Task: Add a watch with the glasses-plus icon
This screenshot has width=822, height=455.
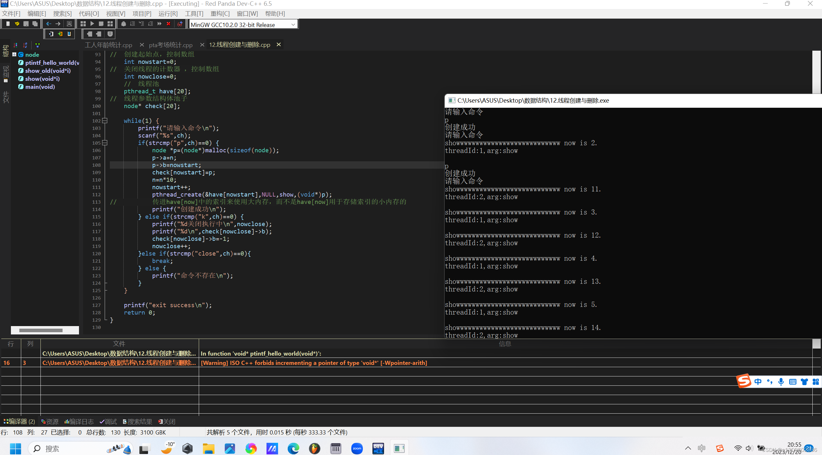Action: (180, 23)
